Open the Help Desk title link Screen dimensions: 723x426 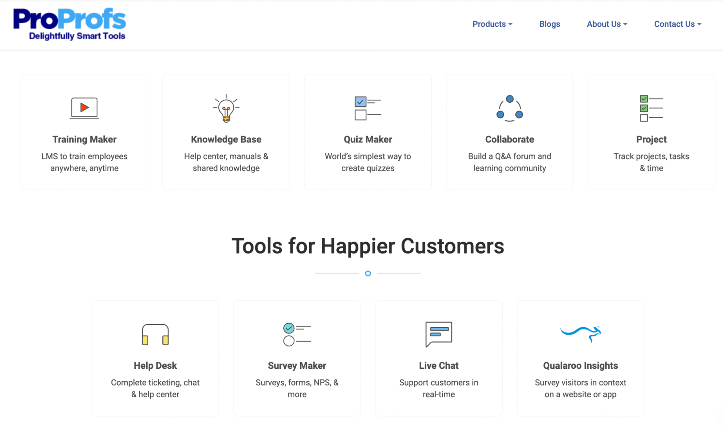[x=155, y=366]
